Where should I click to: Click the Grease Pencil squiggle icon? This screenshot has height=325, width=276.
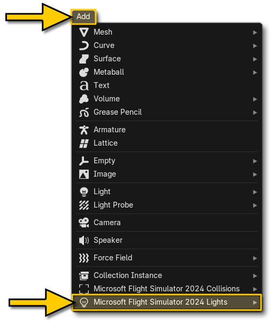tap(84, 113)
